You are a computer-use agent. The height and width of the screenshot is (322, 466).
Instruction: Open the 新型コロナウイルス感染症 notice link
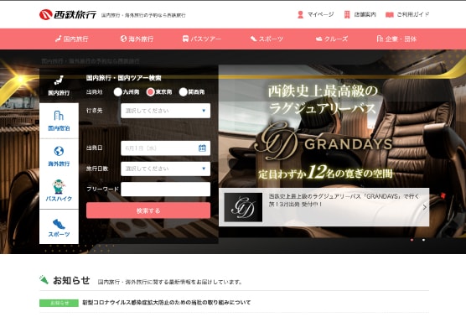click(x=167, y=303)
